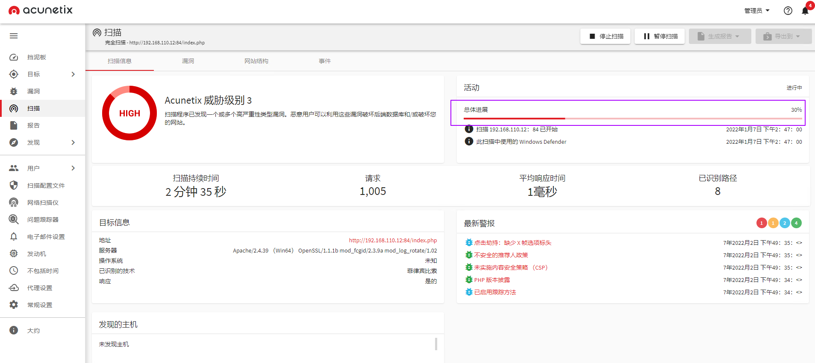815x363 pixels.
Task: Switch to the 事件 tab
Action: click(325, 61)
